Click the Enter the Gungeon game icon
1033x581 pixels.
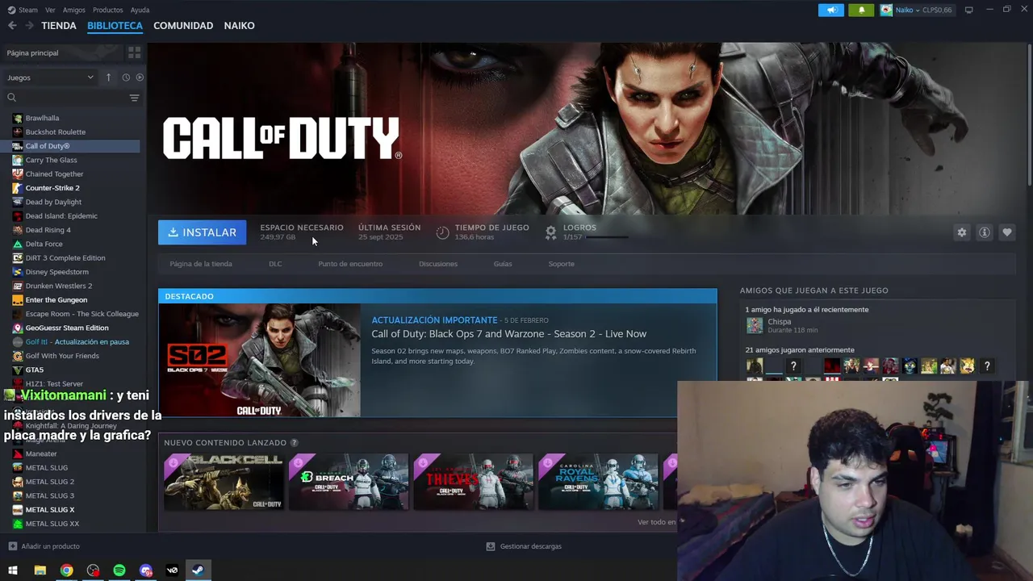coord(18,300)
